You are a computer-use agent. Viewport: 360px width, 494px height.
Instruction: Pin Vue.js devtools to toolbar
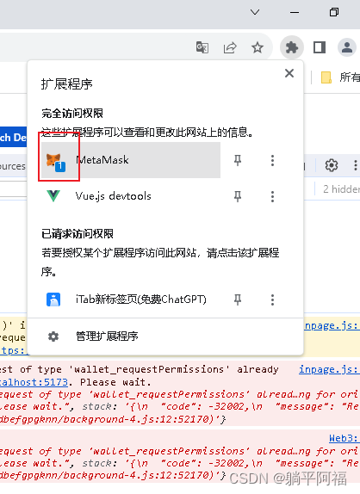point(238,196)
